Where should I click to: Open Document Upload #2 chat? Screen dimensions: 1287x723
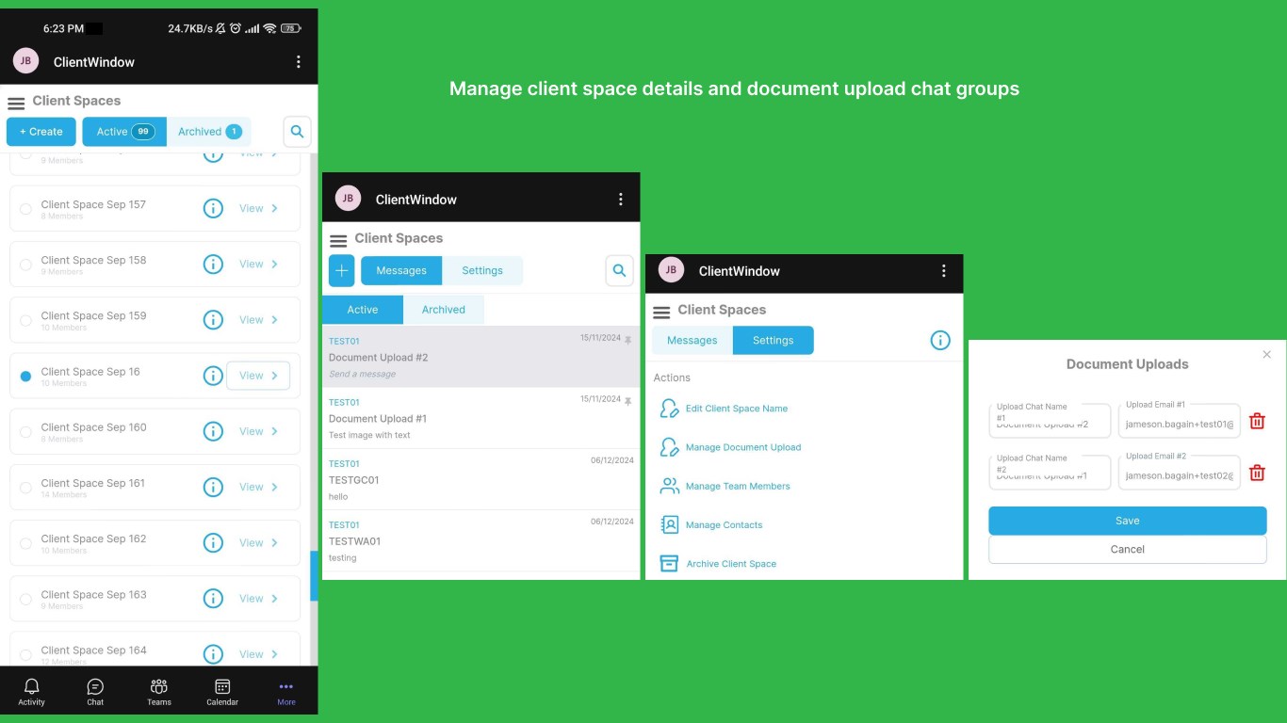click(481, 358)
